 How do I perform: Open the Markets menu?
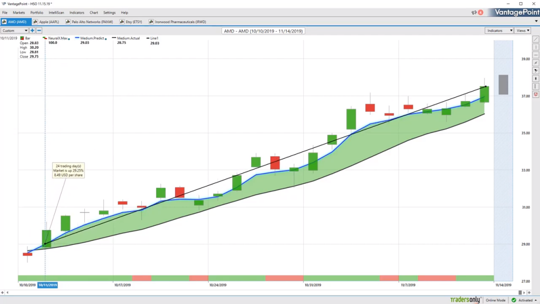(19, 13)
